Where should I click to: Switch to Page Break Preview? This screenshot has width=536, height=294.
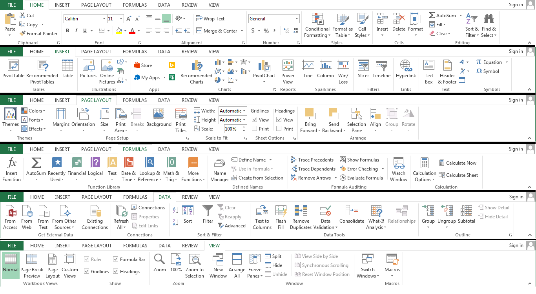pos(32,266)
